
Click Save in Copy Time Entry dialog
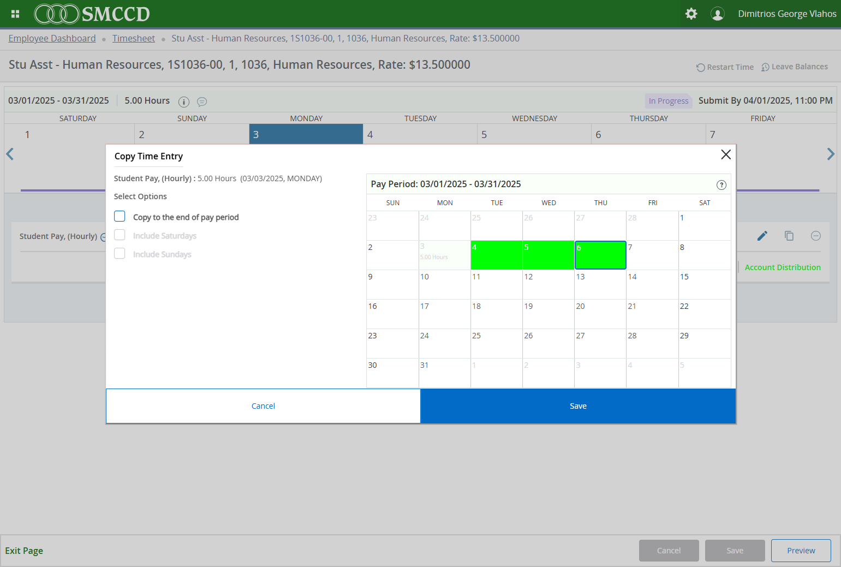tap(578, 406)
